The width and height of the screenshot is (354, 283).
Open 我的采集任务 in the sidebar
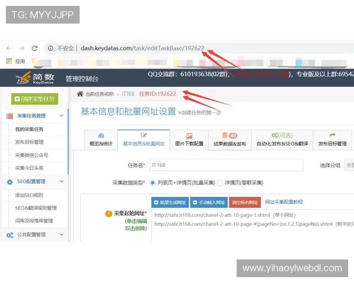[29, 129]
